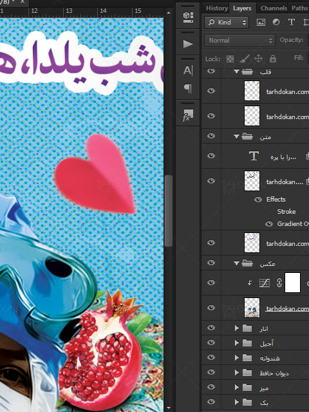Open the 3D panel icon
Image resolution: width=309 pixels, height=412 pixels.
coord(188,17)
